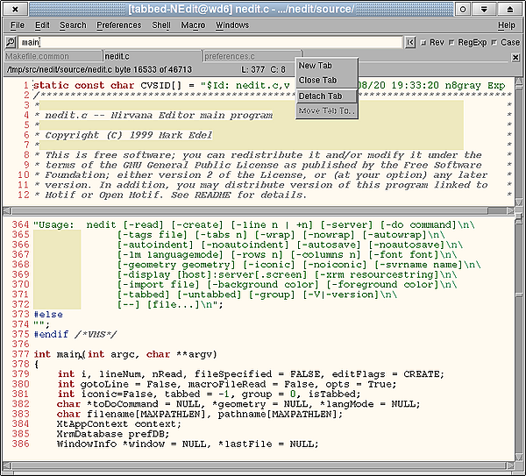The width and height of the screenshot is (526, 476).
Task: Click the file path text in status line
Action: [x=99, y=70]
